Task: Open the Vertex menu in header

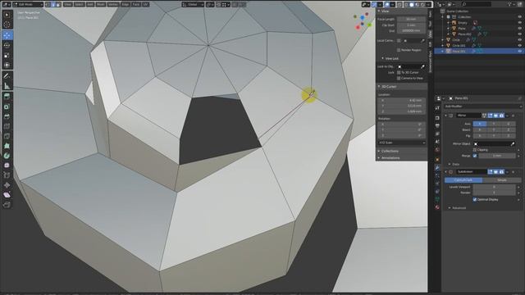Action: (x=113, y=4)
